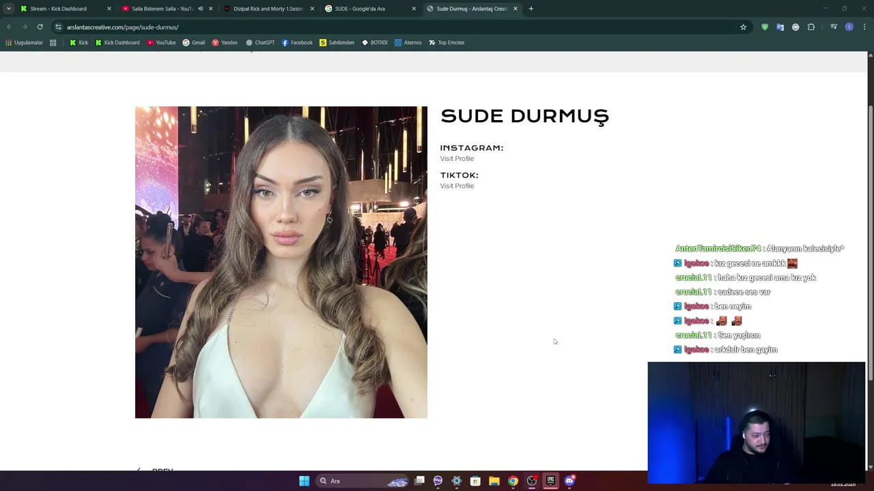This screenshot has width=874, height=491.
Task: Open the ChatGPT bookmark
Action: (x=260, y=42)
